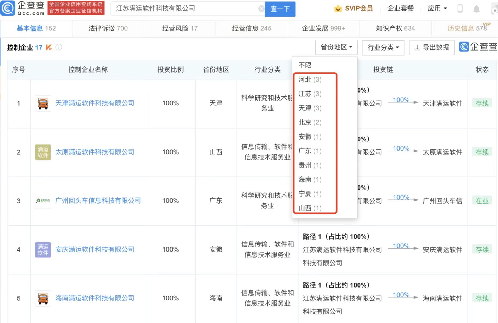Click 存续 status tag in row 1
This screenshot has height=323, width=498.
482,103
